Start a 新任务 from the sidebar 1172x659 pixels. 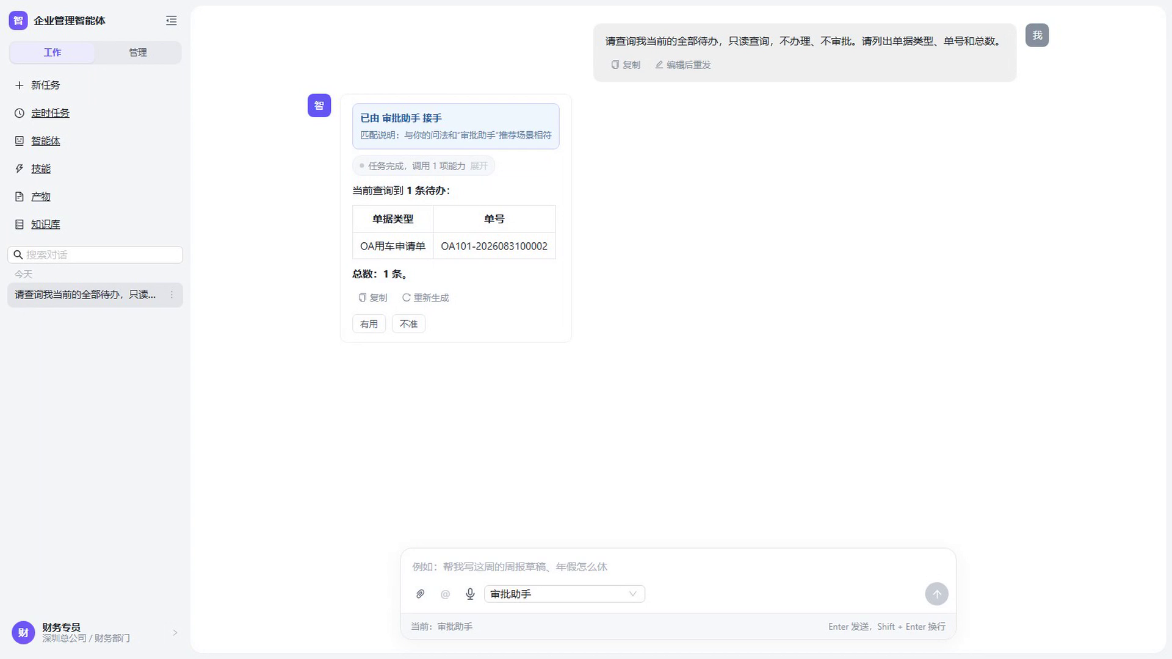[46, 85]
